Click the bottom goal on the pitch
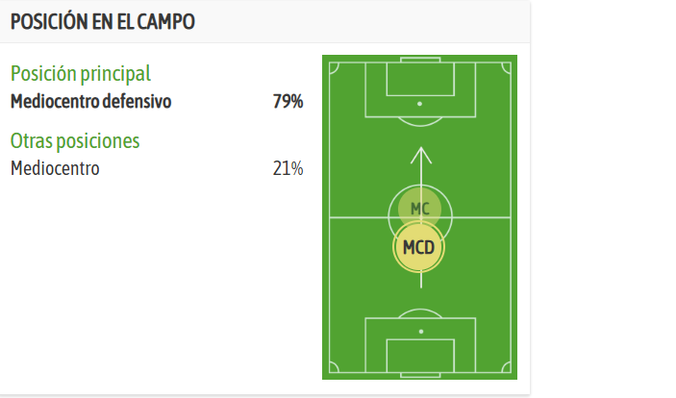Viewport: 676px width, 398px height. 420,375
